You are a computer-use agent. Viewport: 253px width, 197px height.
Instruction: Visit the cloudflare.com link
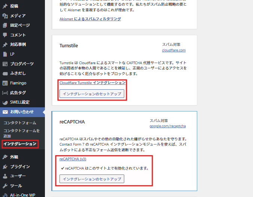click(x=174, y=50)
